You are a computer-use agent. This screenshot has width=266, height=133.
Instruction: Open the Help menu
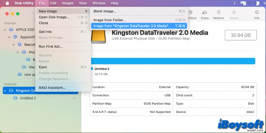click(x=115, y=3)
